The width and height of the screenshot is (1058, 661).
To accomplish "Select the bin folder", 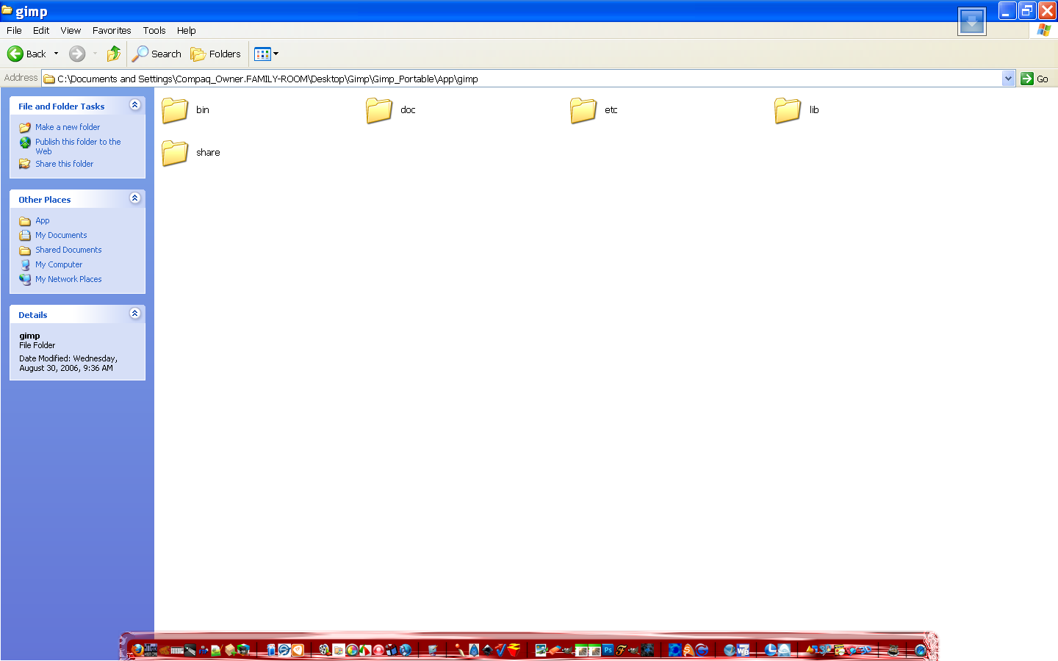I will click(x=185, y=110).
